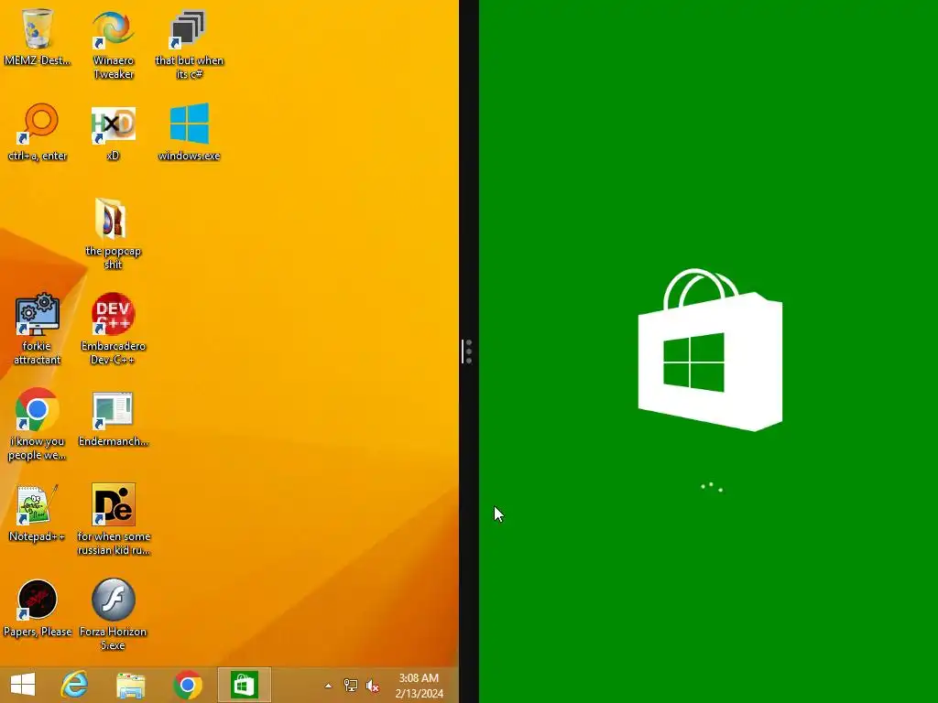Viewport: 938px width, 703px height.
Task: Open Google Chrome from the taskbar
Action: point(187,685)
